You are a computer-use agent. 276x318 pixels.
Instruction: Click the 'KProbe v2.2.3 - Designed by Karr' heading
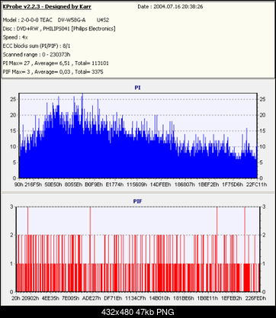point(47,7)
